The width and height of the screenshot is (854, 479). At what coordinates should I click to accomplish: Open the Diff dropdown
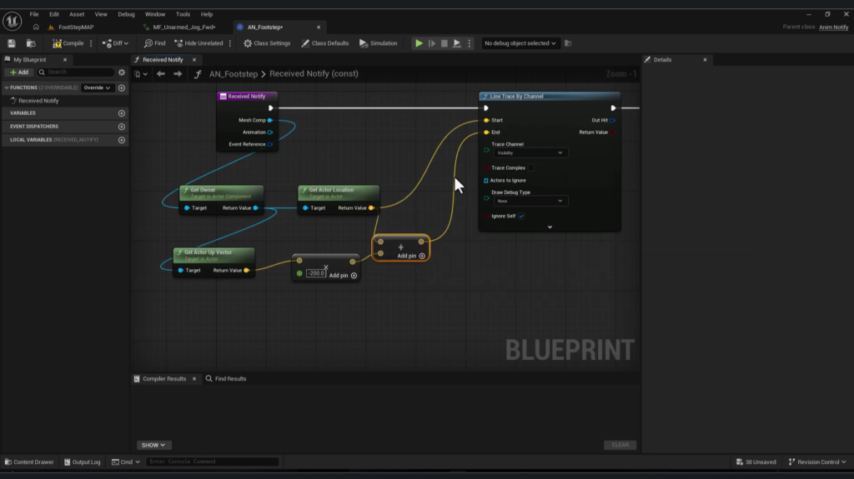(x=115, y=43)
